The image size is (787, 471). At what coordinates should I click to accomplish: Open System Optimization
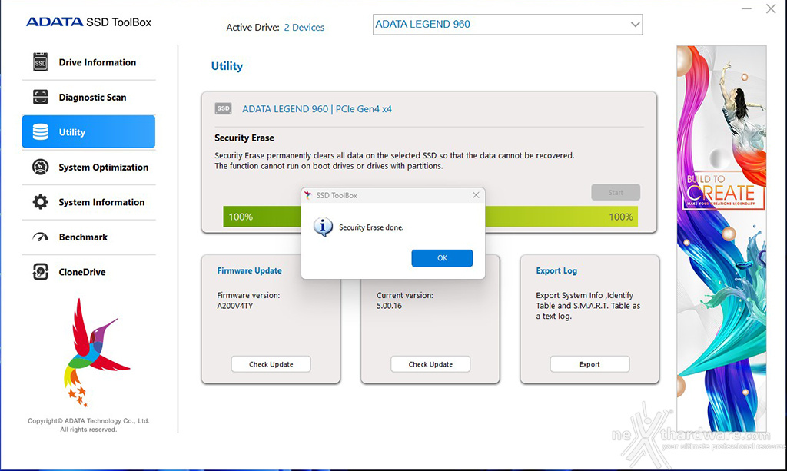pos(89,167)
